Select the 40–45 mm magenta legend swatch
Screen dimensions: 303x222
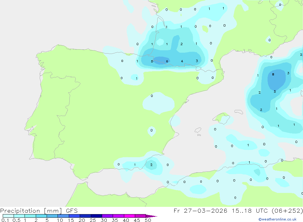(x=129, y=216)
